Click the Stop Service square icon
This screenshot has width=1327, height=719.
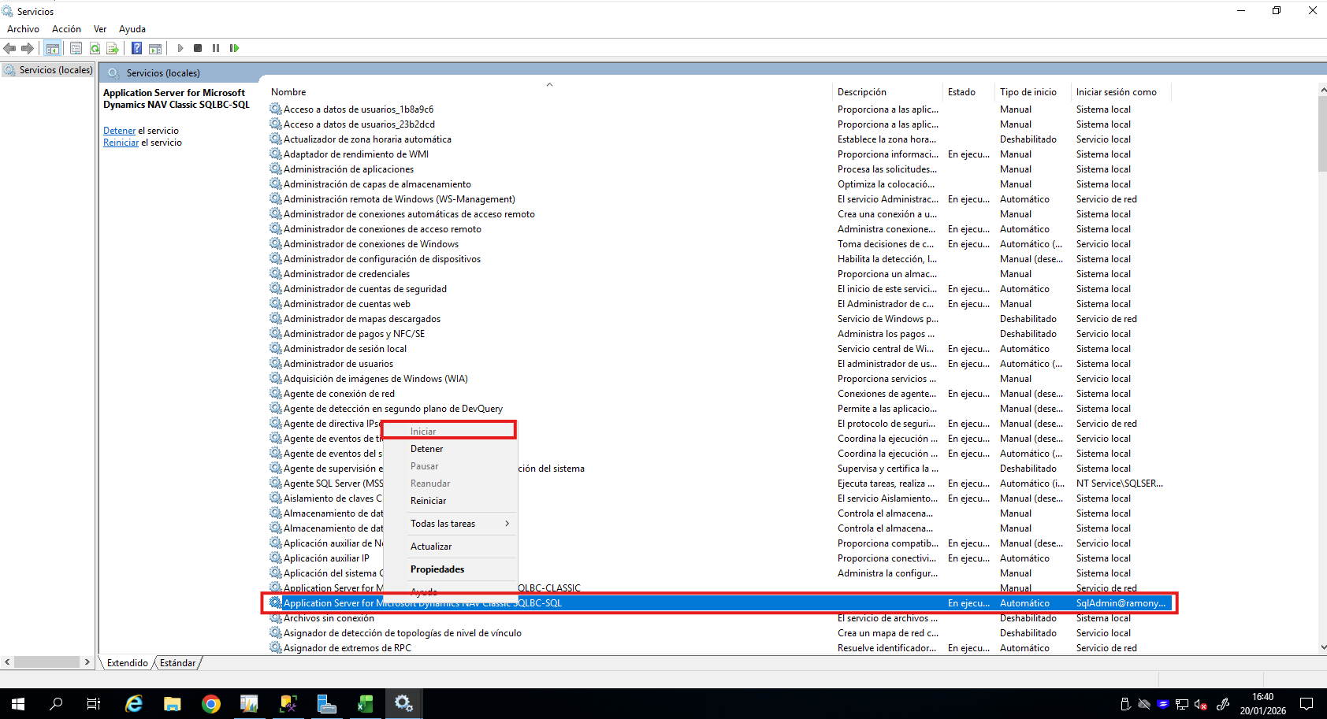point(198,48)
